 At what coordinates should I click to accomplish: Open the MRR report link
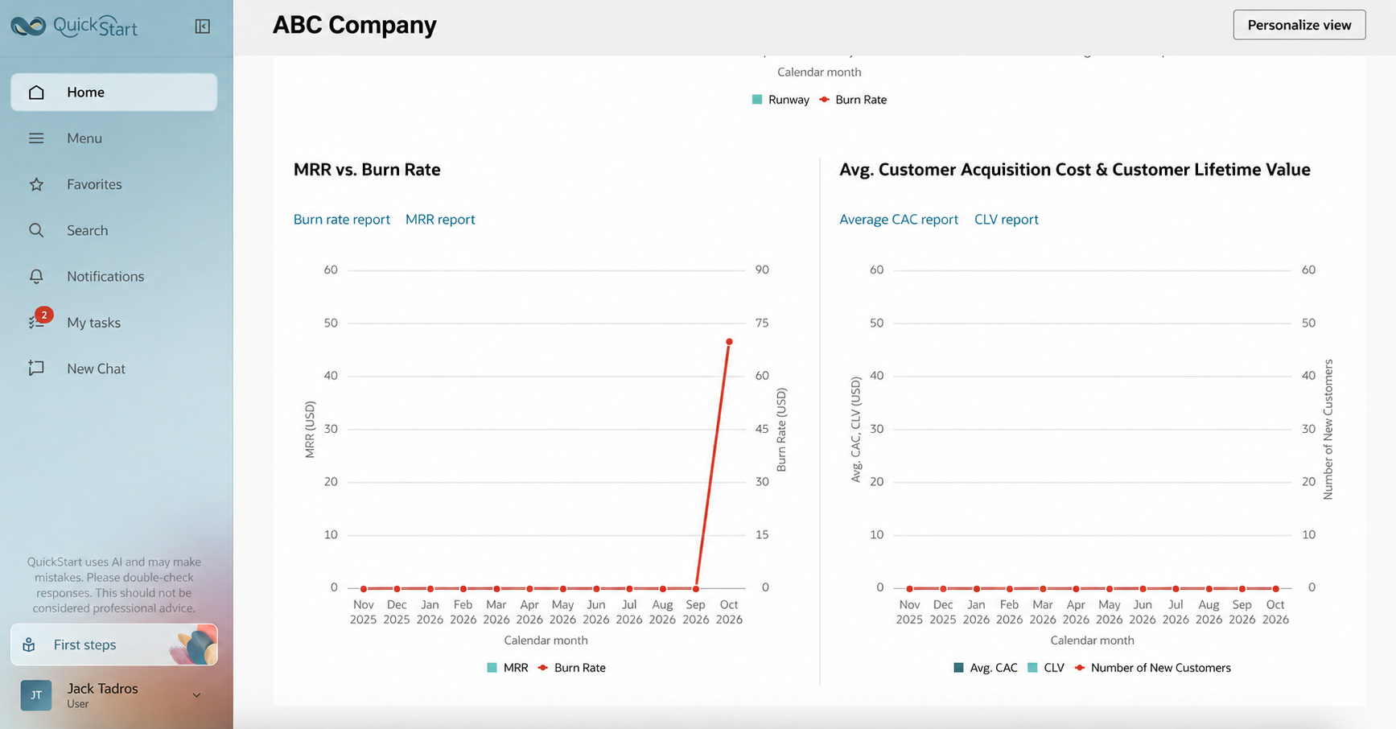(x=440, y=220)
